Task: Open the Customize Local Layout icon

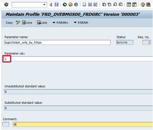Action: pyautogui.click(x=148, y=5)
